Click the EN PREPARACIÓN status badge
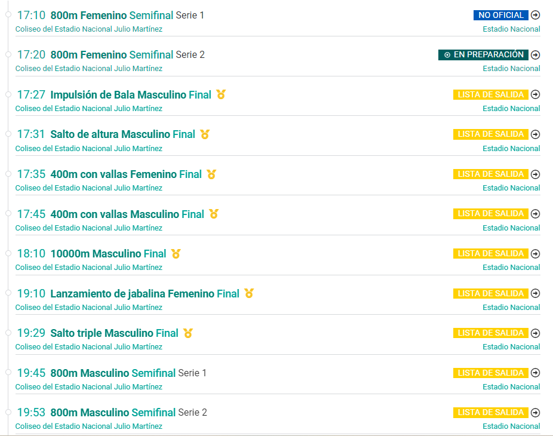The width and height of the screenshot is (553, 436). (483, 55)
